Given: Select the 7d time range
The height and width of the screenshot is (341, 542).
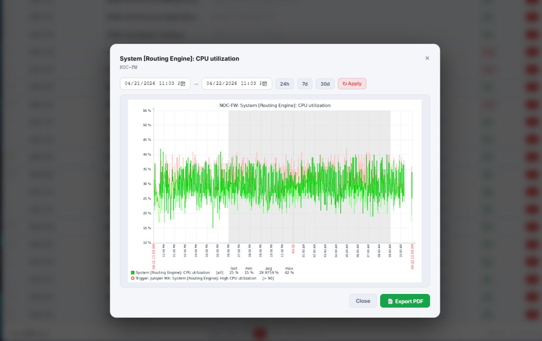Looking at the screenshot, I should [x=305, y=84].
